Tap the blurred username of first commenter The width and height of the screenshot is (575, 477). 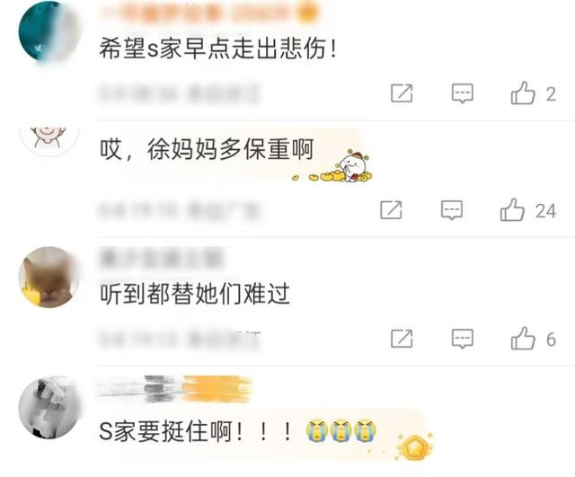pyautogui.click(x=209, y=13)
